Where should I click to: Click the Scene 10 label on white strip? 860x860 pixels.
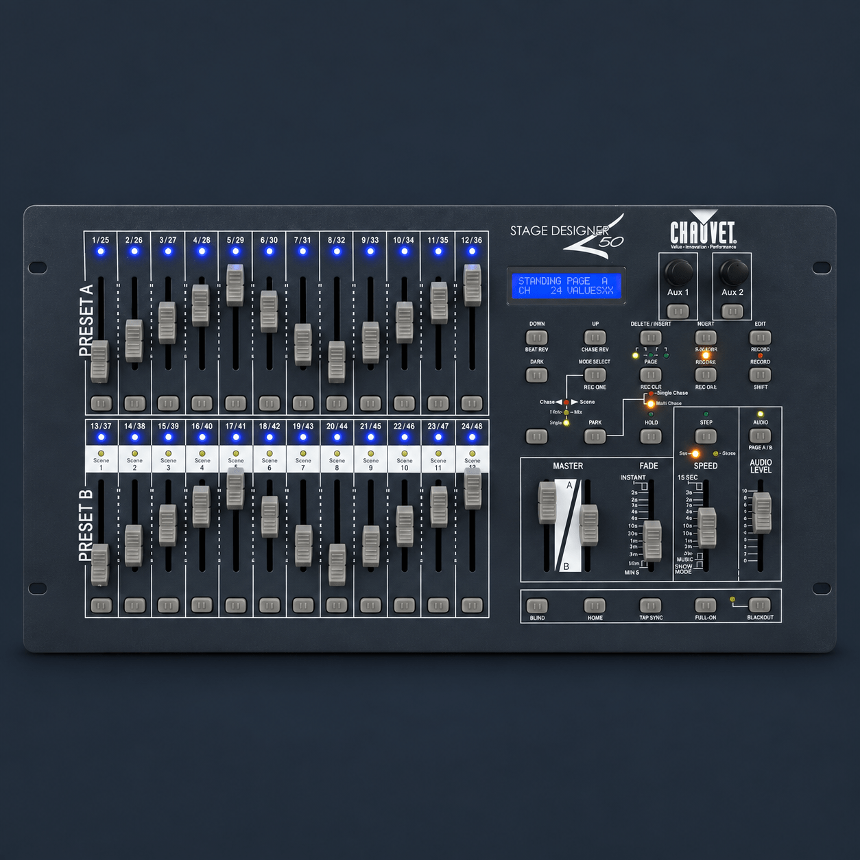405,464
